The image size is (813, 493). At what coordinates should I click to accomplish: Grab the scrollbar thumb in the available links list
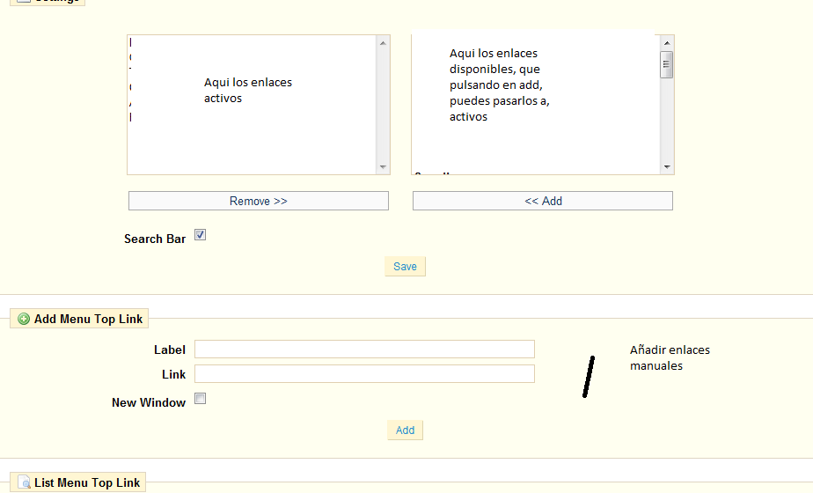(x=667, y=64)
